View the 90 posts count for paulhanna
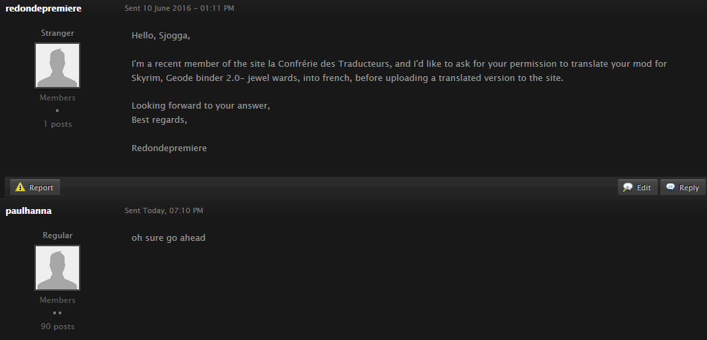Image resolution: width=707 pixels, height=340 pixels. 57,327
